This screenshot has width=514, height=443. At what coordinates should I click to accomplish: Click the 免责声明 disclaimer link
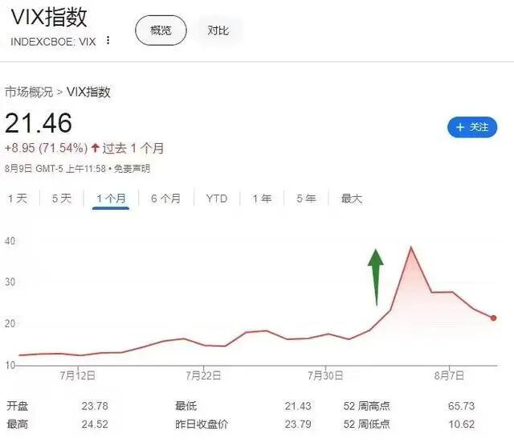132,169
